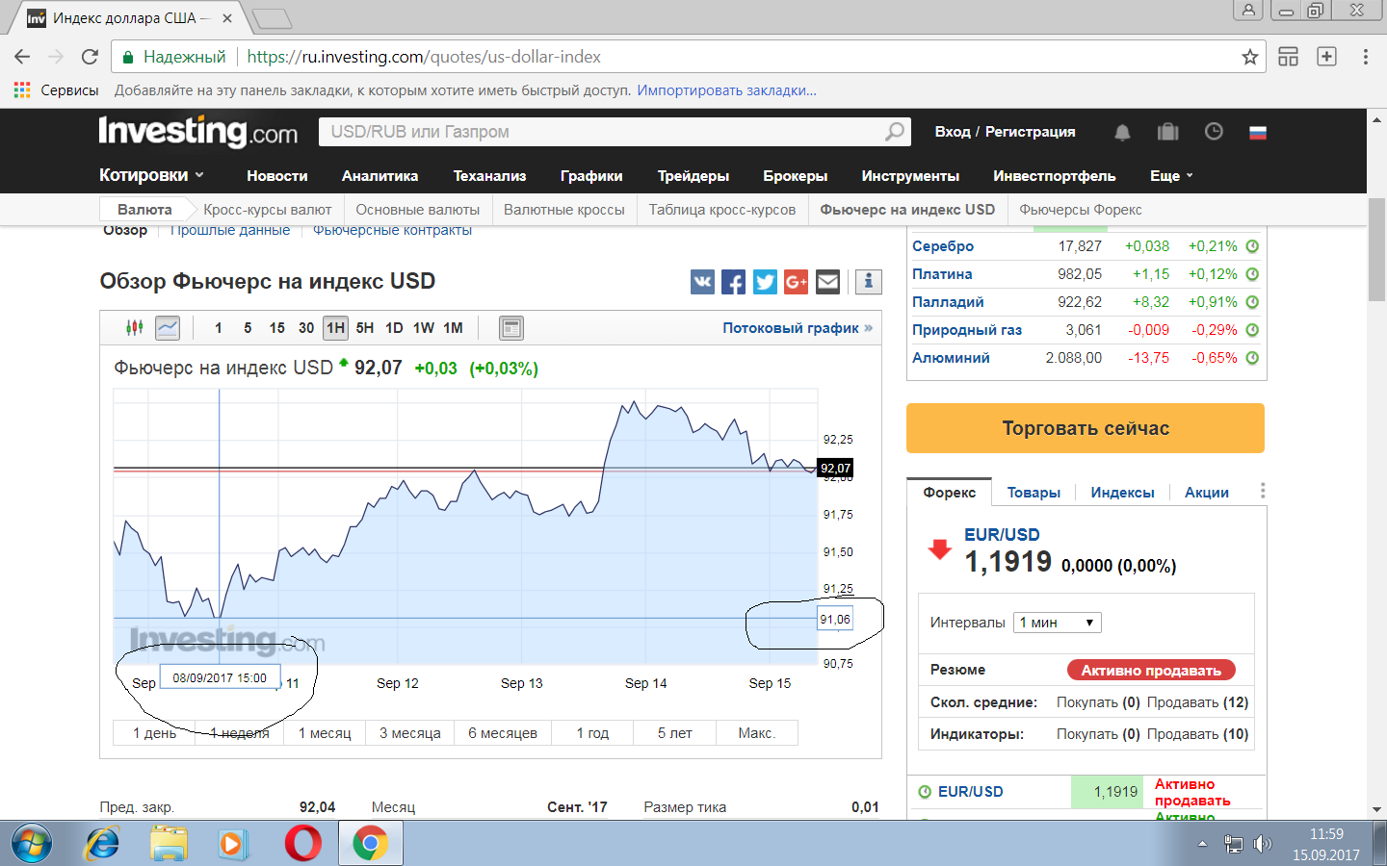Screen dimensions: 1387x866
Task: Click Импортировать закладки link
Action: point(726,90)
